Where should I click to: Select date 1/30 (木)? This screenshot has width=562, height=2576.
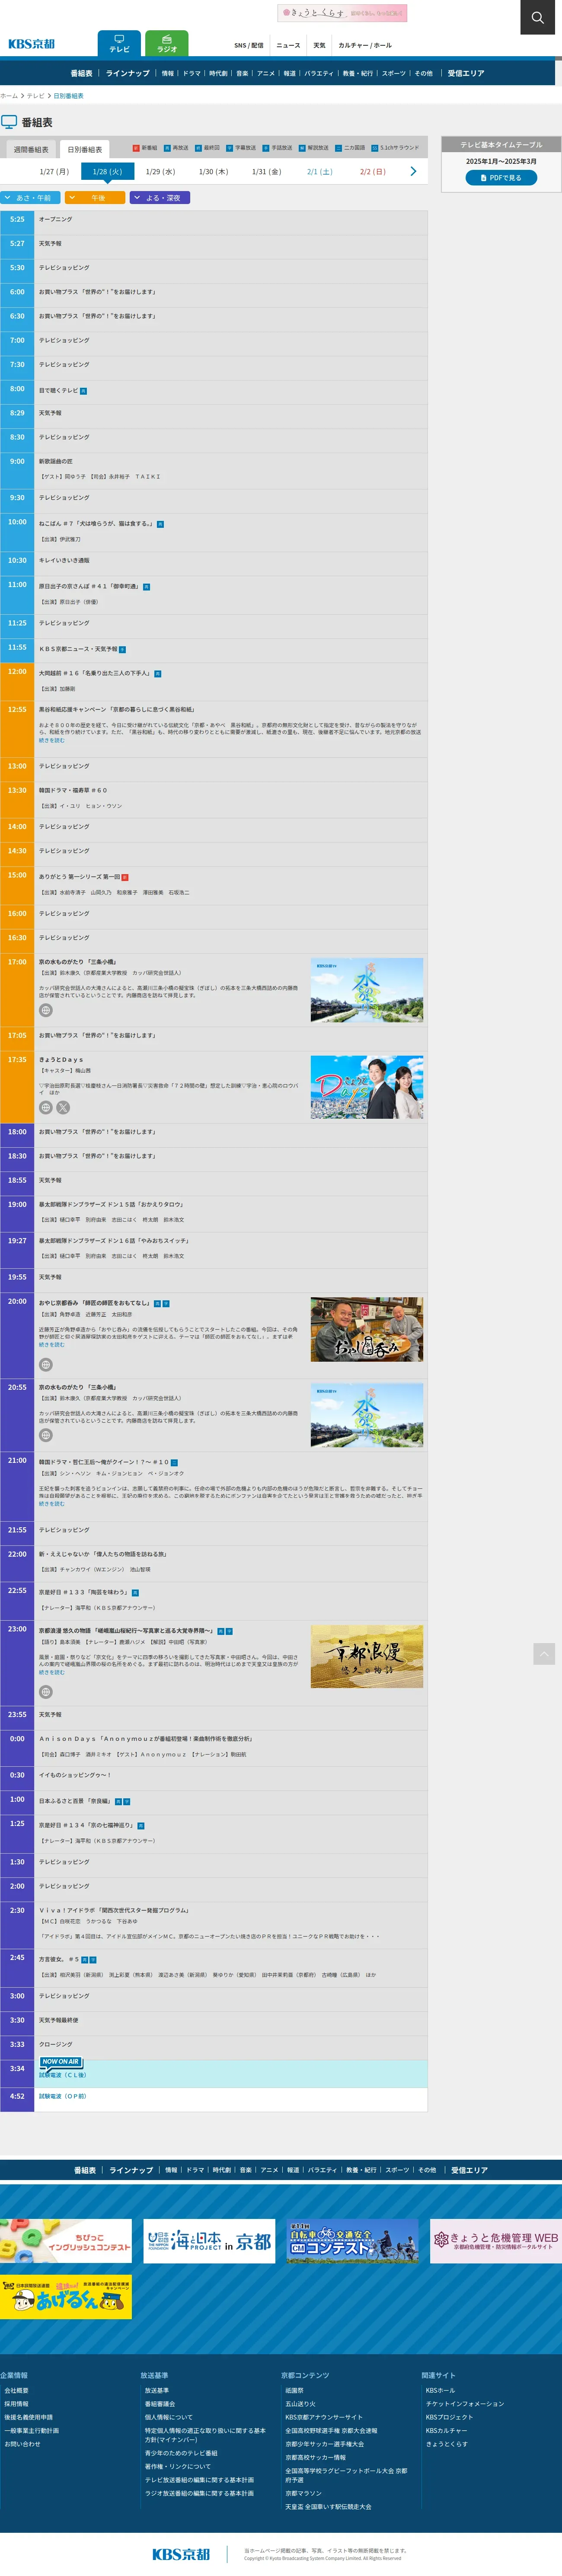pyautogui.click(x=213, y=172)
